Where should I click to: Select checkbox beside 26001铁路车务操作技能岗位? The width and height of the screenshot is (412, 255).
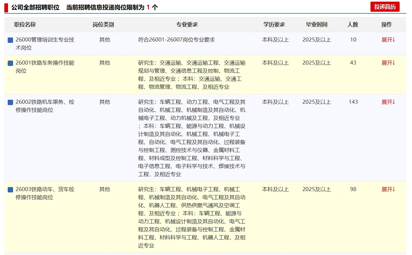10,63
